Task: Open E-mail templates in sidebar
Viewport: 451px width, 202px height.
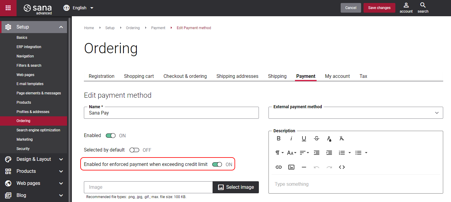Action: tap(30, 84)
